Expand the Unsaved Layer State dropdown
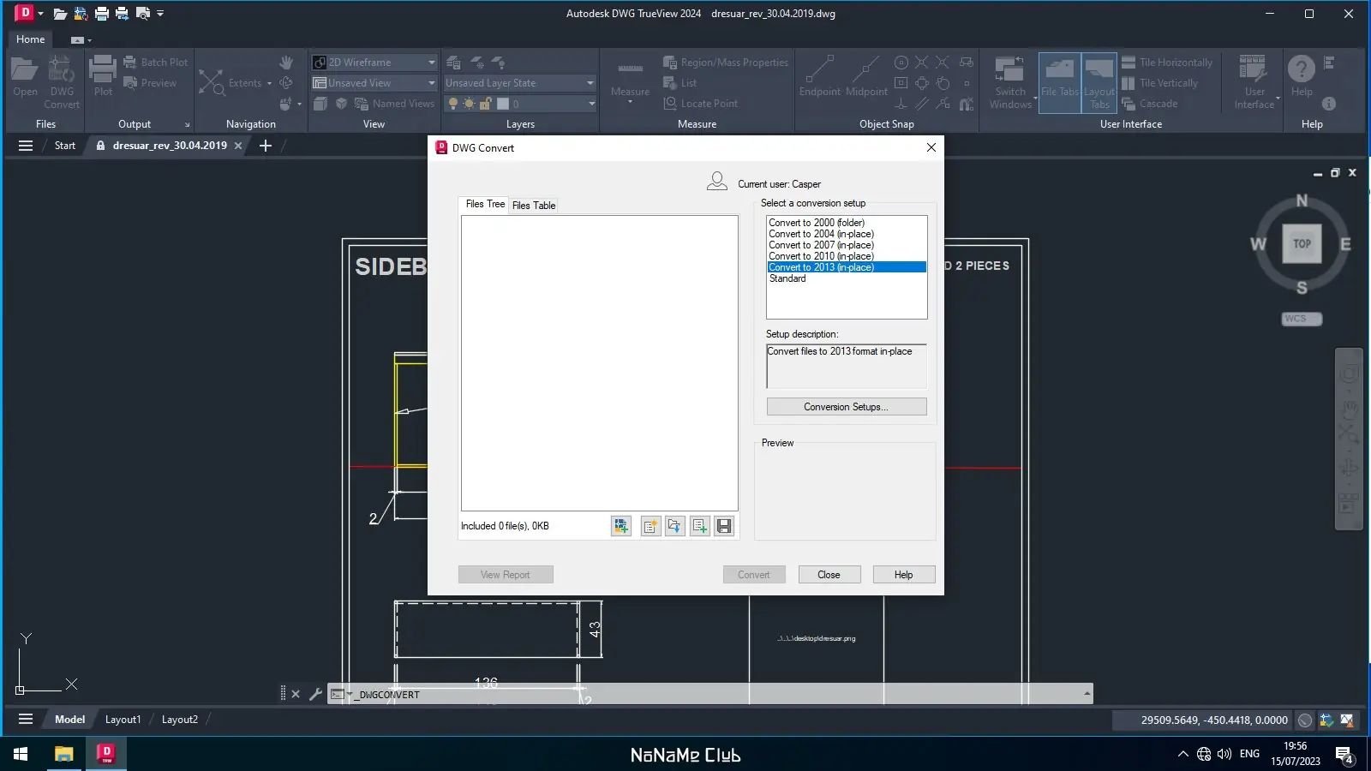Image resolution: width=1371 pixels, height=771 pixels. tap(590, 83)
